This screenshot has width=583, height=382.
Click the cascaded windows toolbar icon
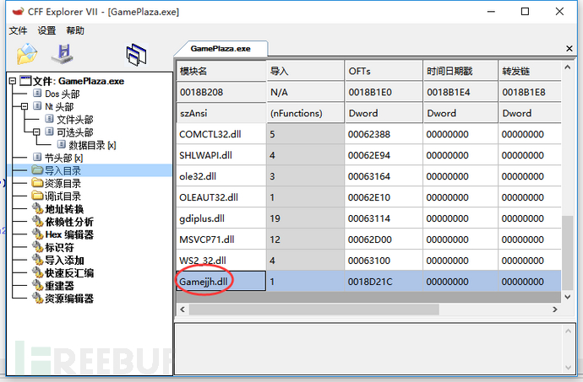coord(136,55)
